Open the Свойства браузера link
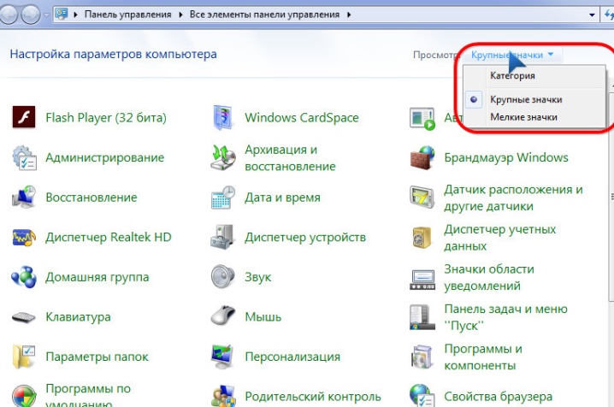Screen dimensions: 614x407 pyautogui.click(x=498, y=397)
